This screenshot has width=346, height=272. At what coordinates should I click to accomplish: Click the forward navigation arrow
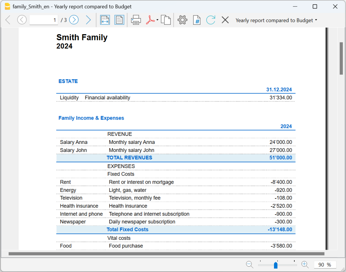pyautogui.click(x=88, y=20)
